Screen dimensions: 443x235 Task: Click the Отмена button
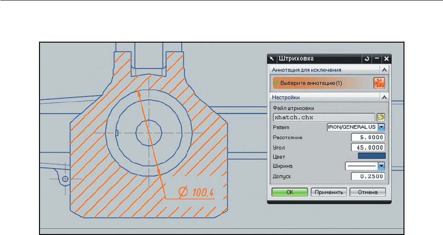pyautogui.click(x=368, y=192)
